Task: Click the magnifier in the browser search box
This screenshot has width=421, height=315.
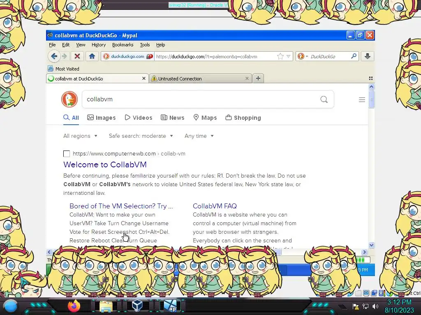Action: tap(354, 56)
